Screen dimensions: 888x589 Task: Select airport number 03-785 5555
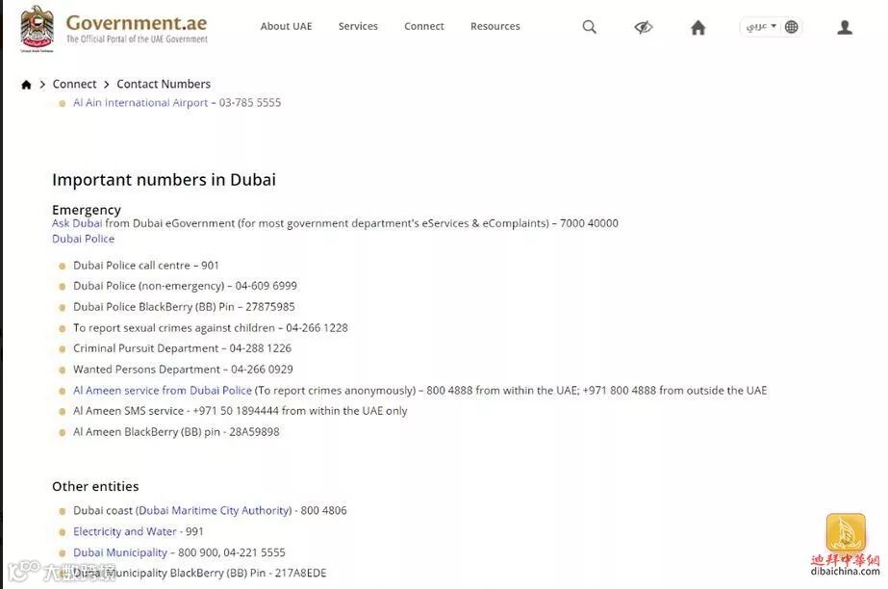pos(250,103)
